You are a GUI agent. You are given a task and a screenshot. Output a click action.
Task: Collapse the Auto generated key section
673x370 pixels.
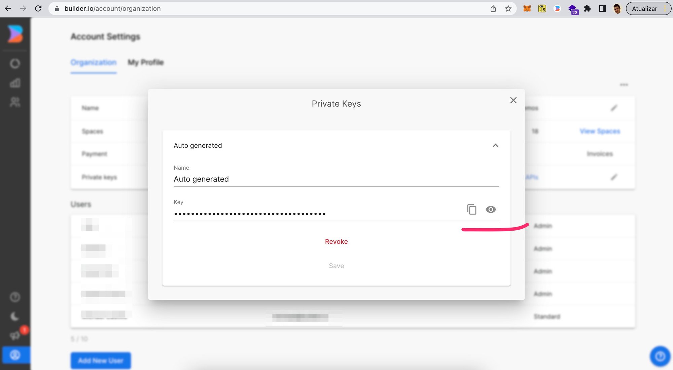pyautogui.click(x=495, y=145)
